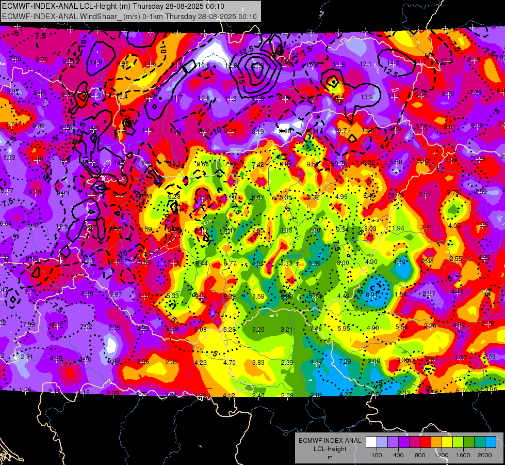Select the magenta legend swatch left of 800

(x=415, y=442)
